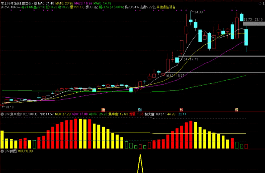This screenshot has height=173, width=265.
Task: Click the stock name title 东土科技
Action: pos(7,4)
